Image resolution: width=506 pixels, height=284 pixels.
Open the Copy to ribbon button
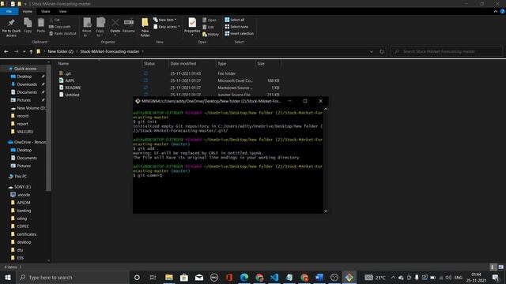(100, 27)
